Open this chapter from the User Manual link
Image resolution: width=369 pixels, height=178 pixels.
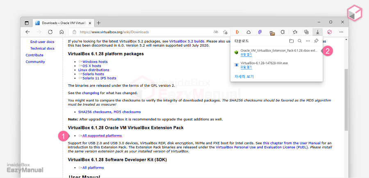coord(292,143)
